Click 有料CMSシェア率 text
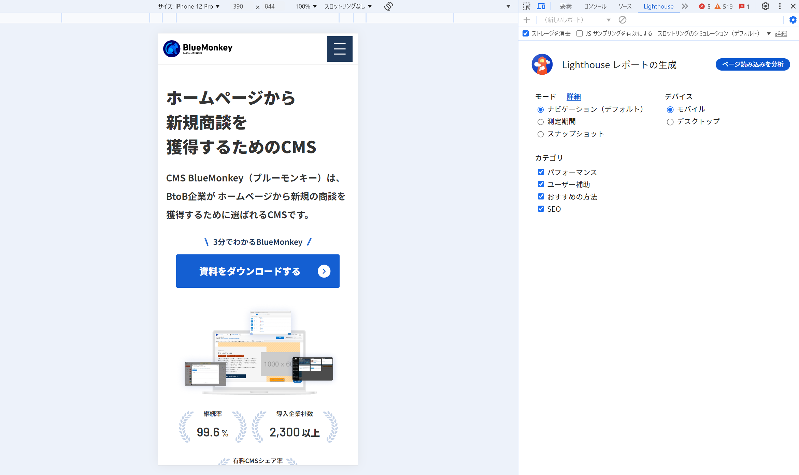The height and width of the screenshot is (475, 799). (258, 461)
